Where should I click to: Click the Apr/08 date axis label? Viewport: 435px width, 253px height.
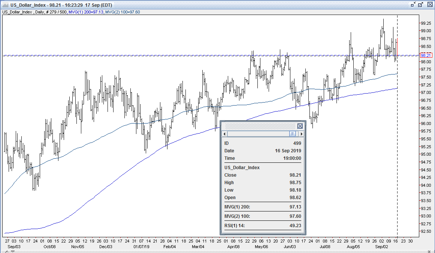click(x=233, y=247)
